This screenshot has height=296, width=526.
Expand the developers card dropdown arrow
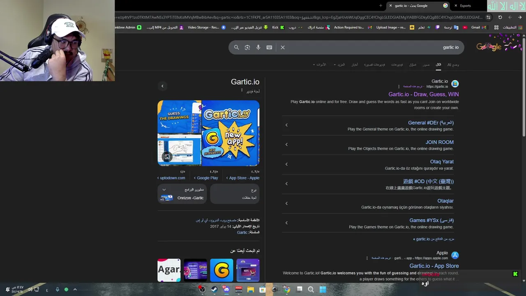(x=164, y=190)
